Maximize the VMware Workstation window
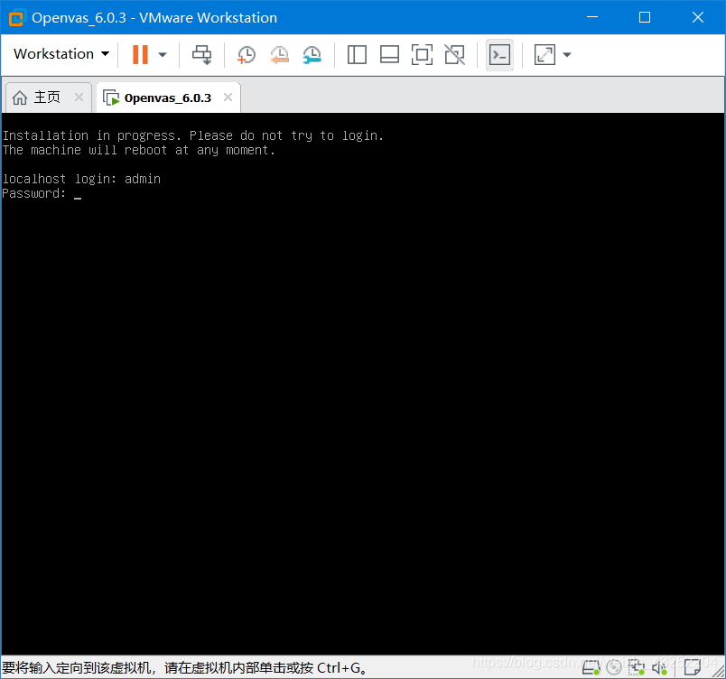This screenshot has width=726, height=679. 645,17
